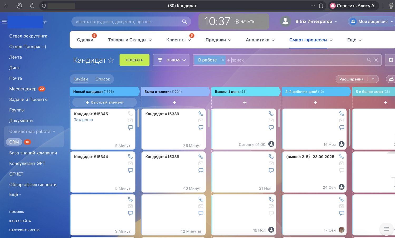Image resolution: width=395 pixels, height=238 pixels.
Task: Switch to Список view
Action: (x=103, y=79)
